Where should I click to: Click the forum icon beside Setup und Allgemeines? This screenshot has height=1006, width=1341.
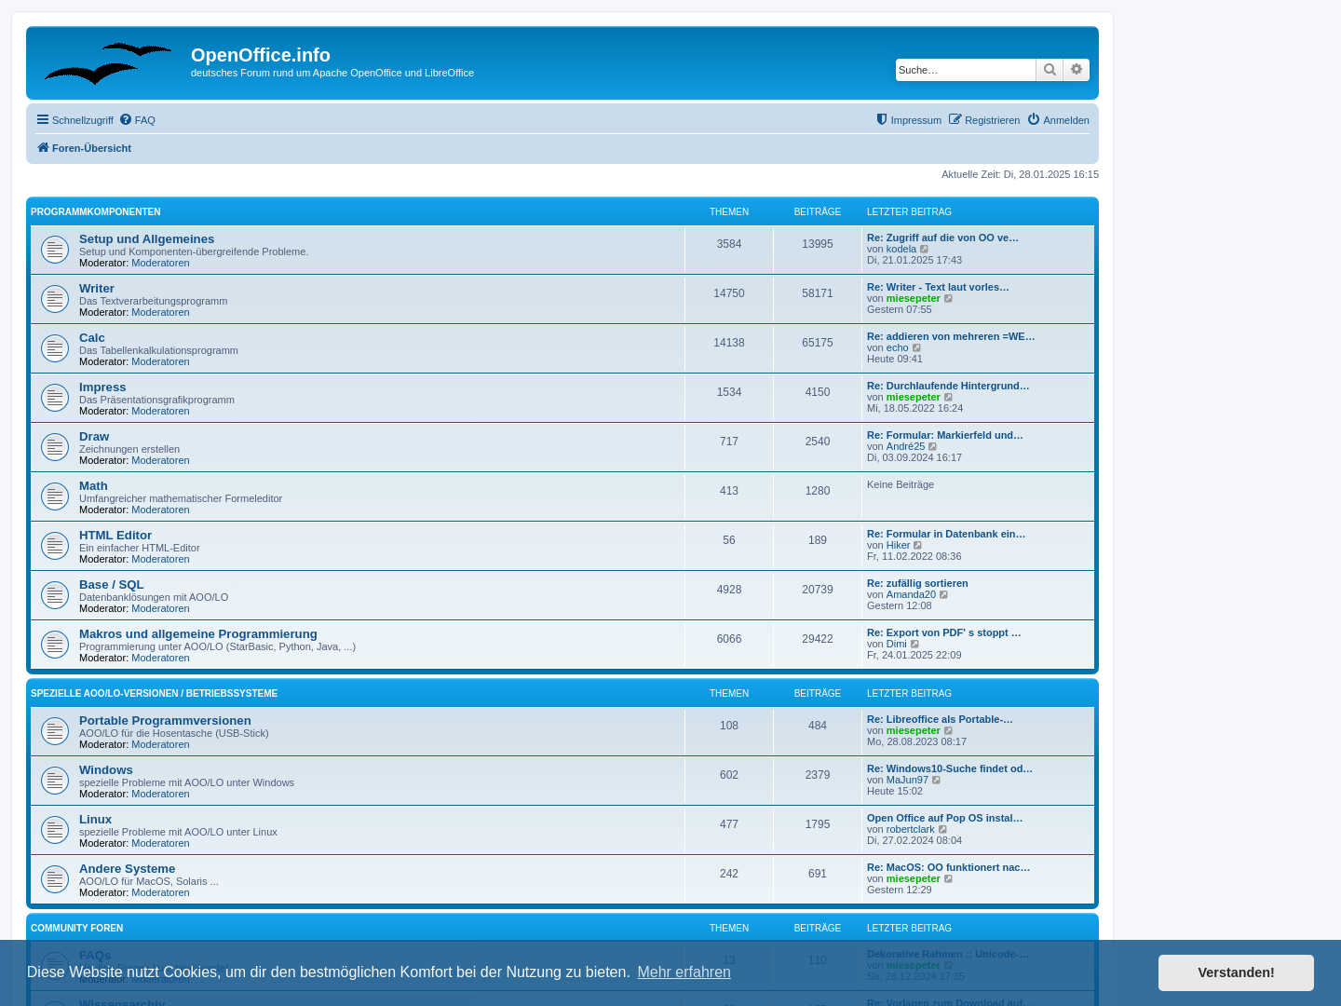coord(55,250)
